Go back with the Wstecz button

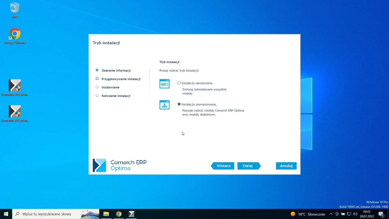[x=223, y=166]
